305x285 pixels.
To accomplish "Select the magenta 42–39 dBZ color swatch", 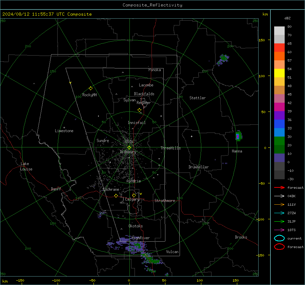I will point(279,107).
